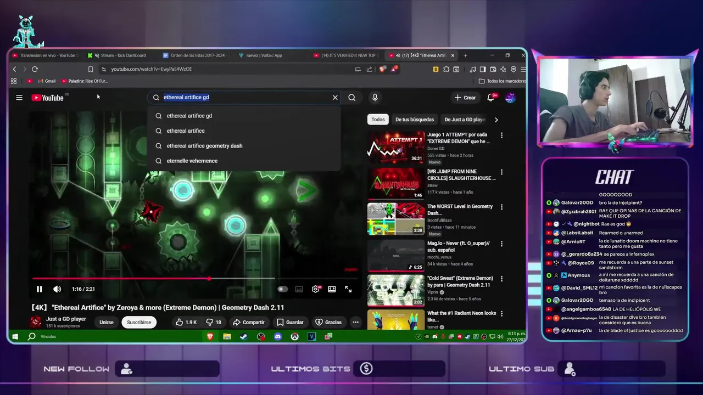Subscribe using the Suscribirse button

click(x=139, y=323)
